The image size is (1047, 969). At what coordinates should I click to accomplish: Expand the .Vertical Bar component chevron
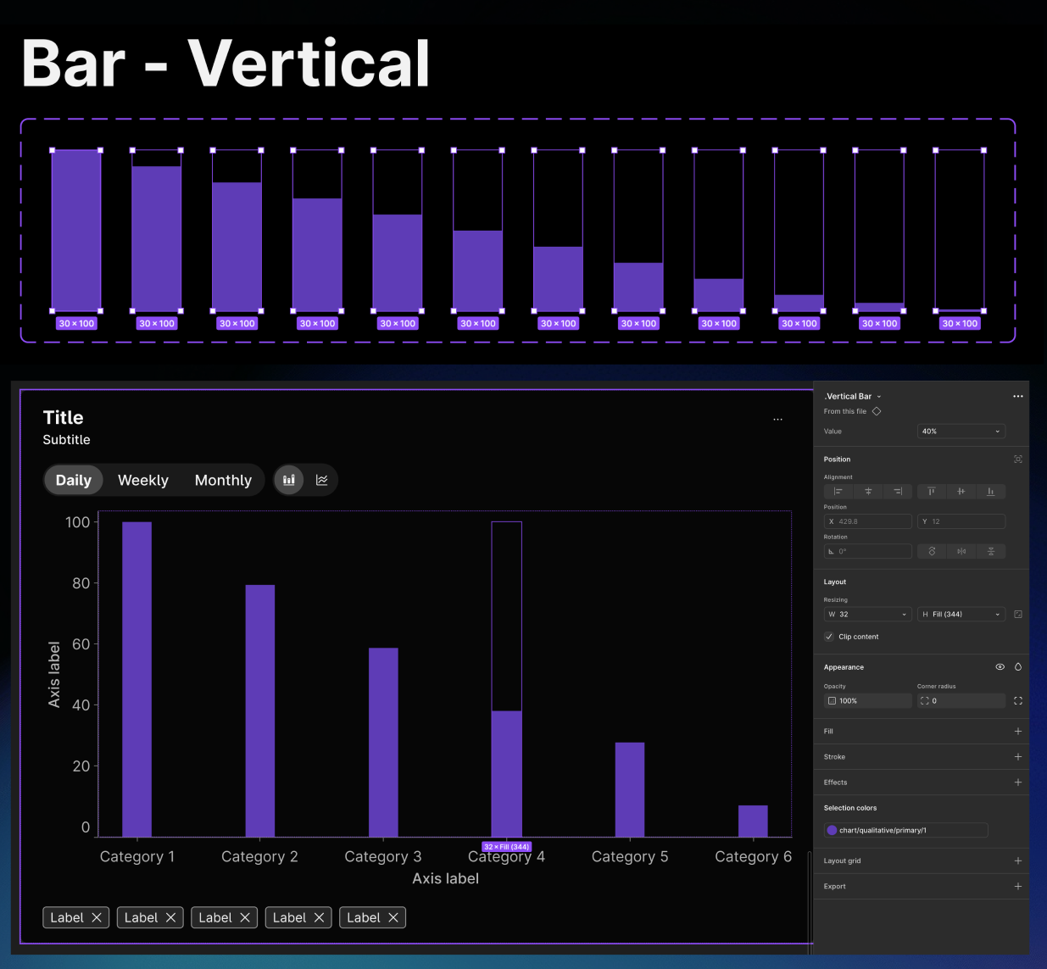[877, 396]
